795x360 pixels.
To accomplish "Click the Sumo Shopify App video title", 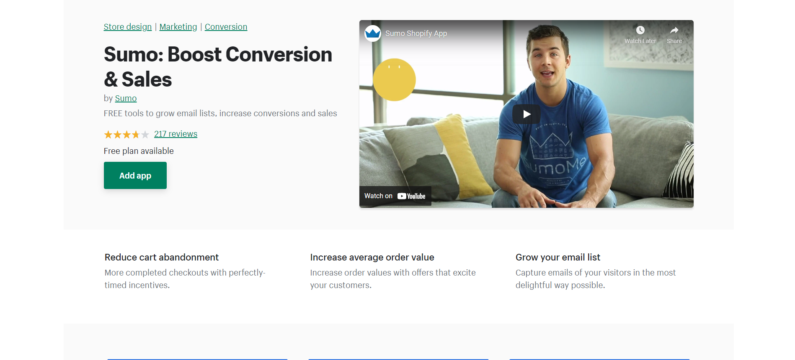I will [416, 33].
